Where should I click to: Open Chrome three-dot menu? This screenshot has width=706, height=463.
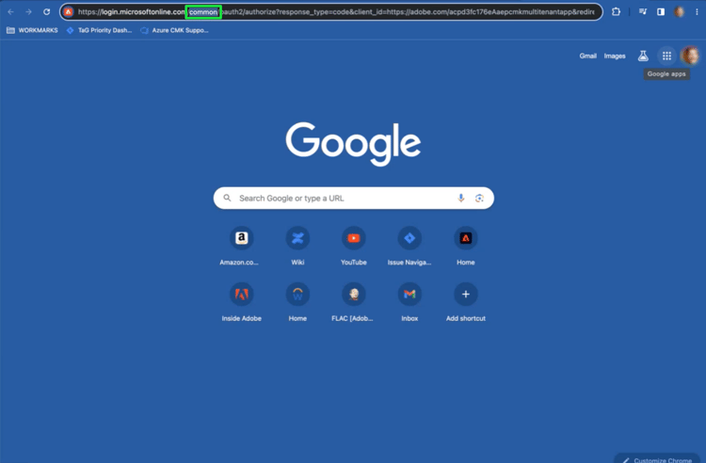pos(697,12)
